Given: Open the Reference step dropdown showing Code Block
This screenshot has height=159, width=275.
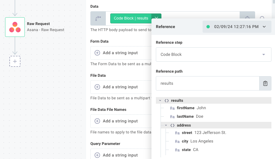Looking at the screenshot, I should (x=214, y=54).
